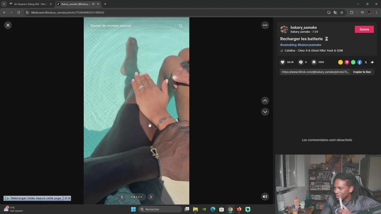
Task: Like the post with the heart icon
Action: tap(282, 62)
